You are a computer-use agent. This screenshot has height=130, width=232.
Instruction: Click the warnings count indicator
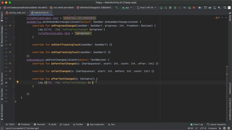click(217, 18)
